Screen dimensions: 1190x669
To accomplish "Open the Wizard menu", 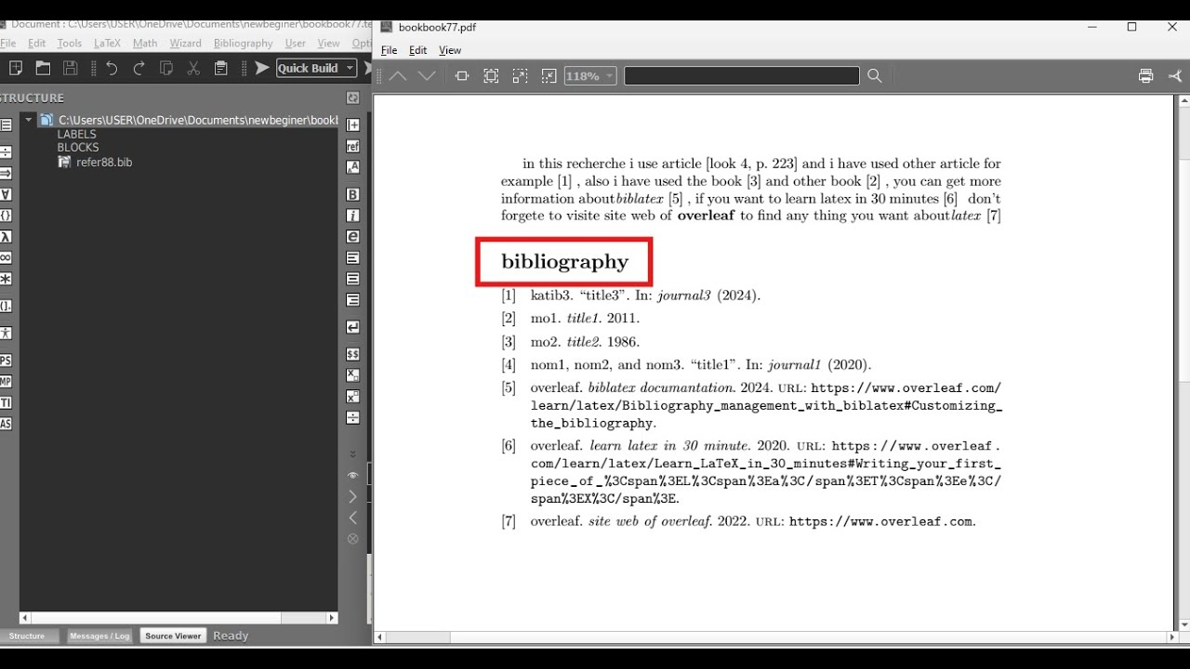I will click(185, 43).
